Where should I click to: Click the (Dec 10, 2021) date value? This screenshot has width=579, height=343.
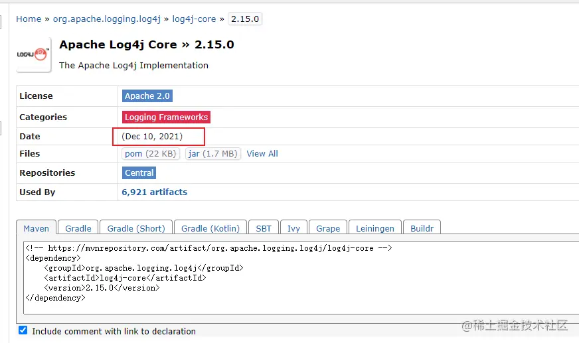(x=152, y=137)
